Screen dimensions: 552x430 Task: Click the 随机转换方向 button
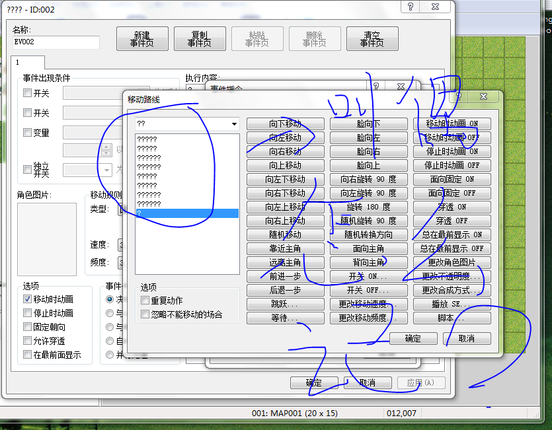click(x=369, y=234)
